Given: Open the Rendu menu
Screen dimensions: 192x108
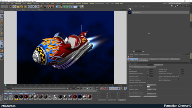Looking at the screenshot, I should (x=52, y=3).
